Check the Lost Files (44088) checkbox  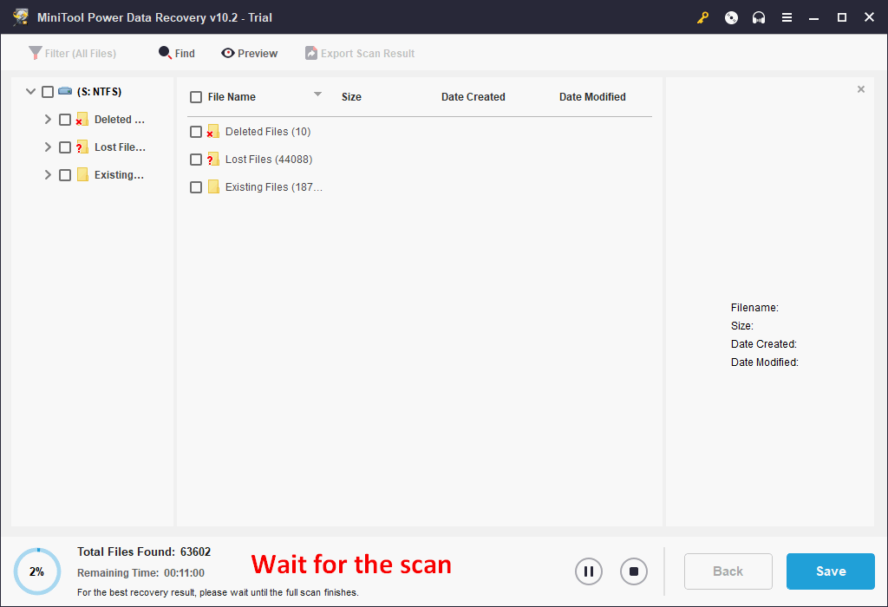tap(196, 160)
